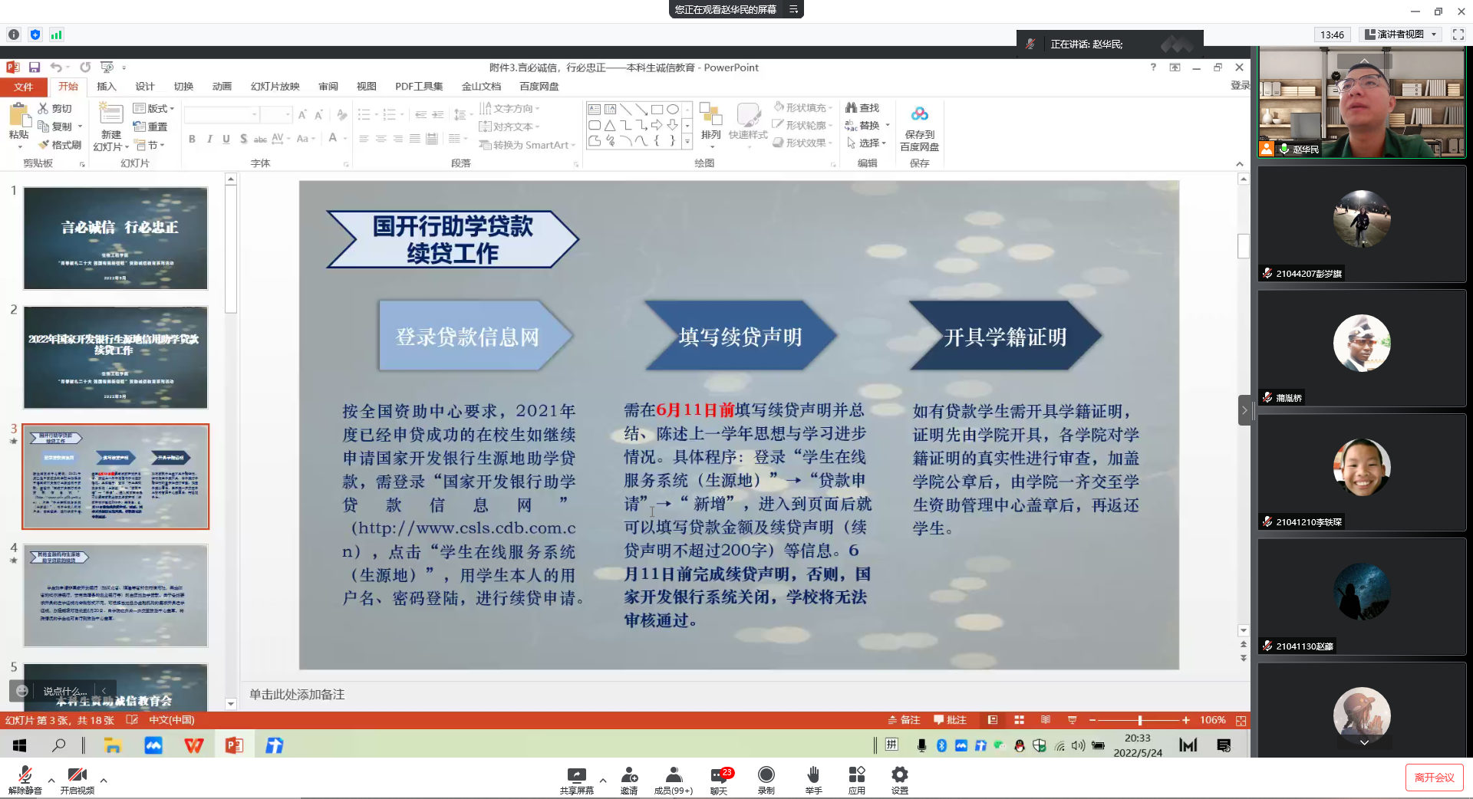1473x799 pixels.
Task: Click the 剪切 cut button
Action: coord(55,109)
